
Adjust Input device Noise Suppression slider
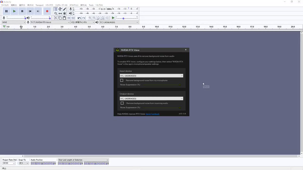click(162, 85)
